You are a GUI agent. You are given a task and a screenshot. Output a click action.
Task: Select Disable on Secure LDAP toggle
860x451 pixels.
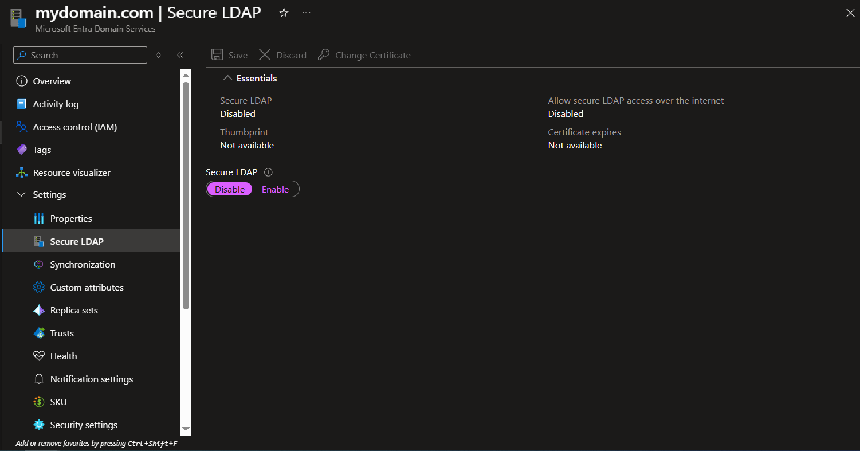click(x=230, y=190)
